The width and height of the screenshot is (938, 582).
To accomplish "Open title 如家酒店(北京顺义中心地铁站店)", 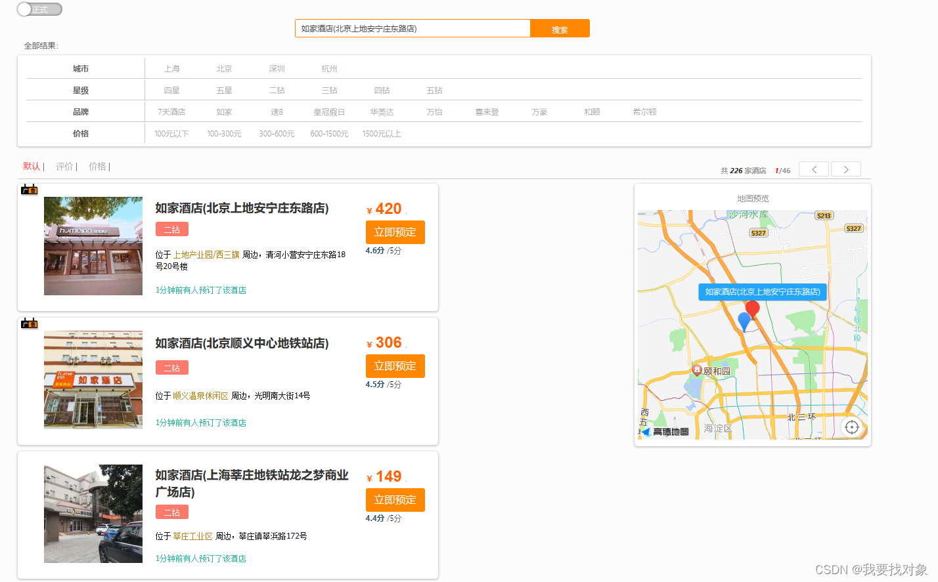I will coord(242,343).
